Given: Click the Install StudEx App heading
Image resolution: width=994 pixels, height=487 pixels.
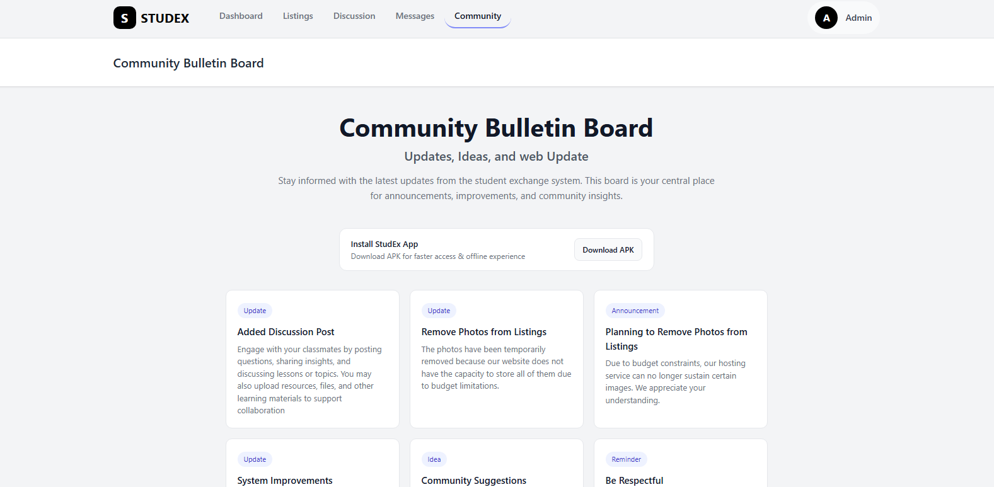Looking at the screenshot, I should point(384,244).
